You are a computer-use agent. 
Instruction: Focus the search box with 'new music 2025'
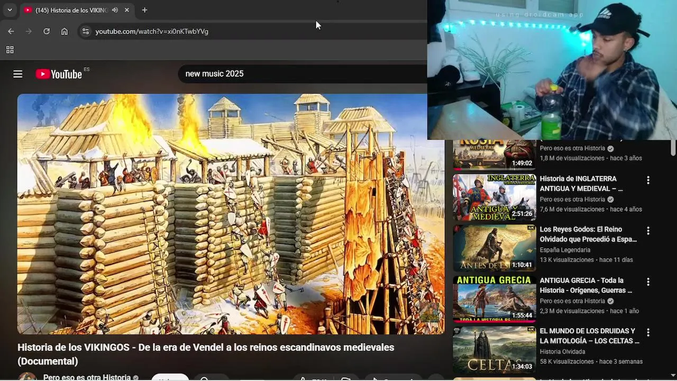point(303,74)
